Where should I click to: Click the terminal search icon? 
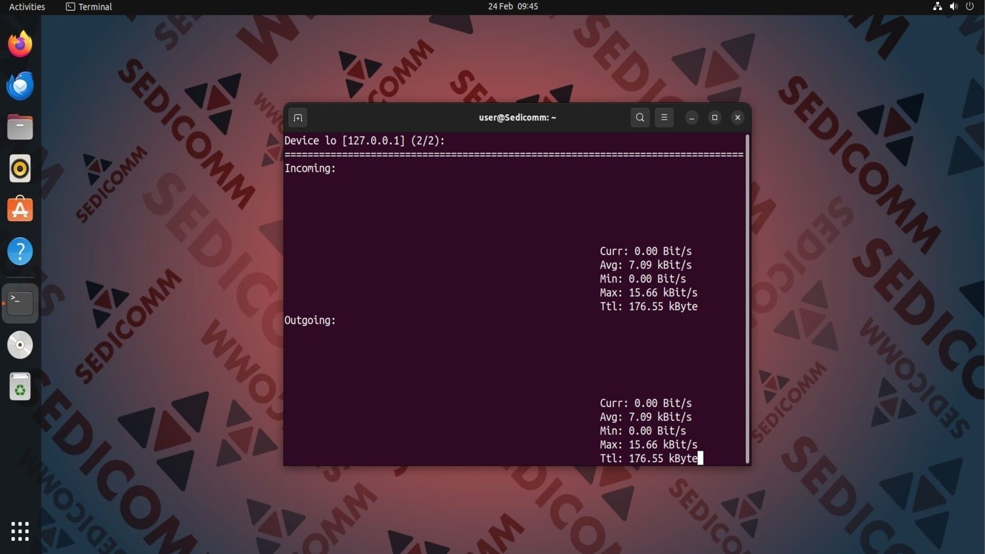click(640, 117)
